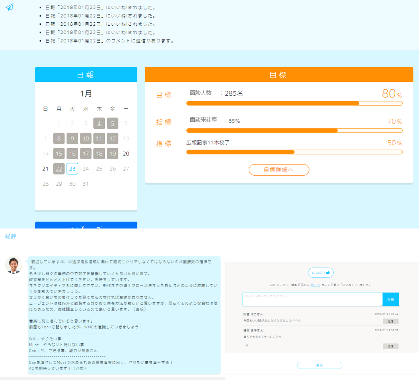Click the 70% indicator value
This screenshot has height=380, width=419.
395,121
